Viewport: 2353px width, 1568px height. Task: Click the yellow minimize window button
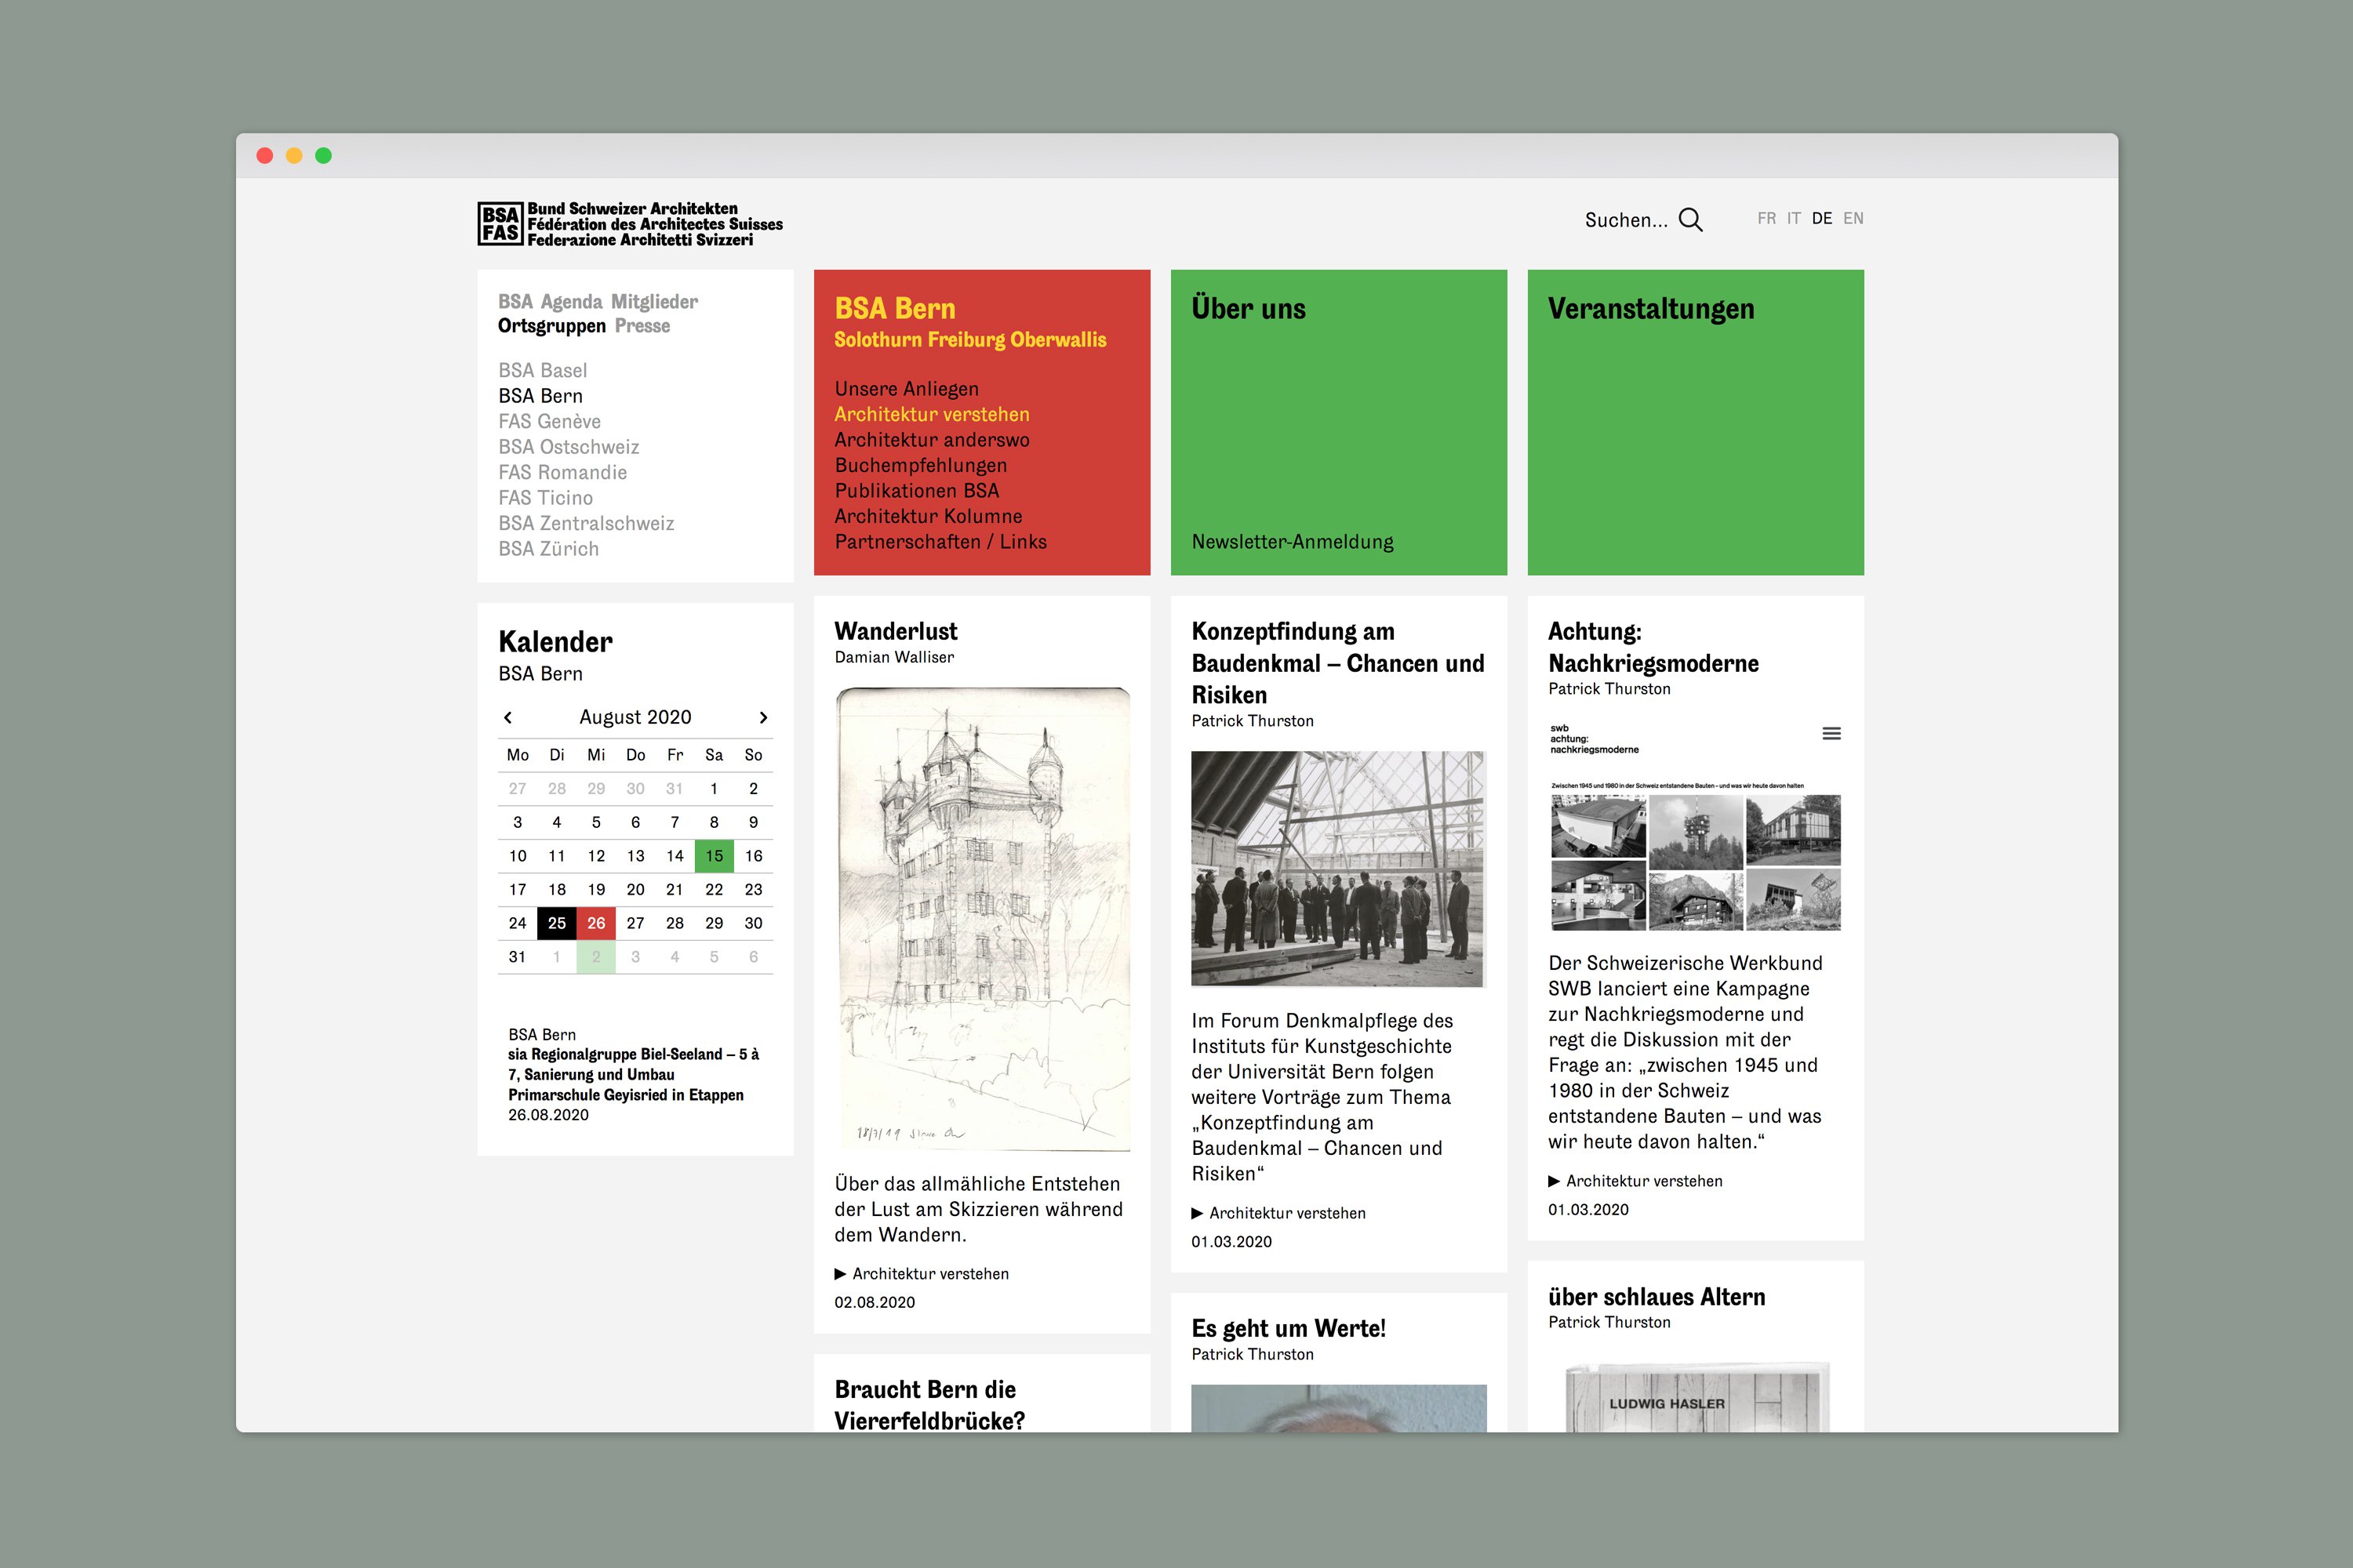coord(294,155)
